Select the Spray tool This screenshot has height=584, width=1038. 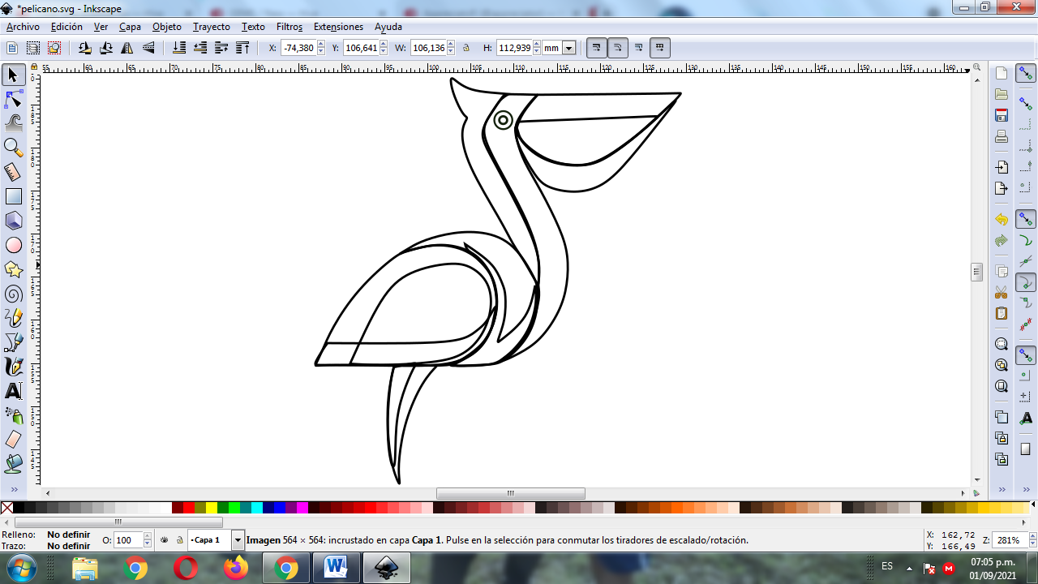(13, 415)
